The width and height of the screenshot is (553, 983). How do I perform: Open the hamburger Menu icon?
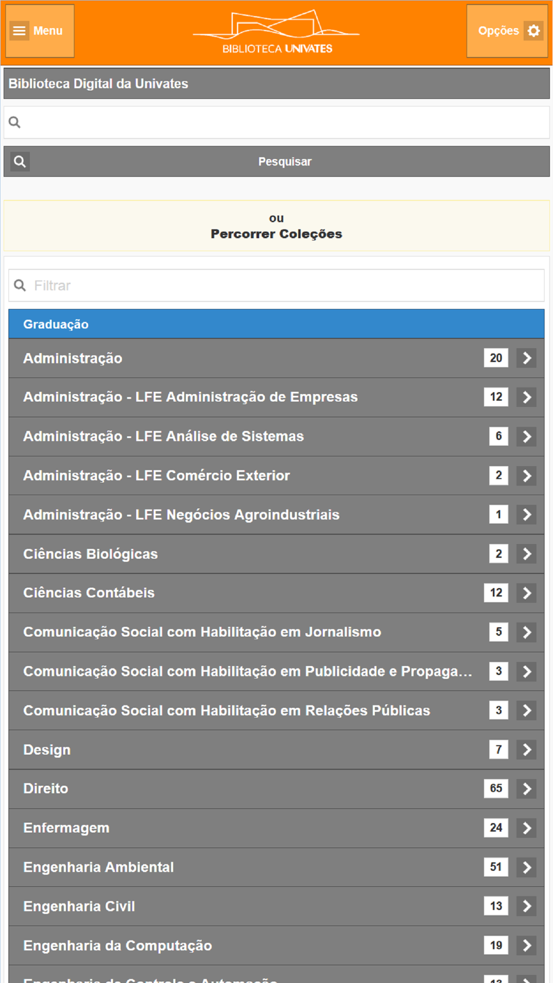coord(19,30)
